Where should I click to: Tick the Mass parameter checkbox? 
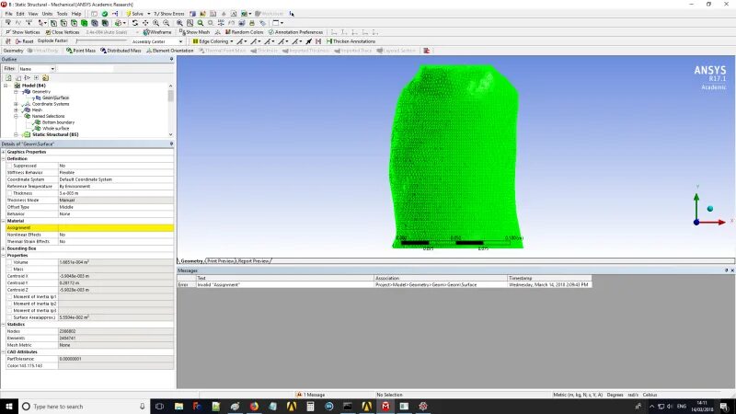9,270
